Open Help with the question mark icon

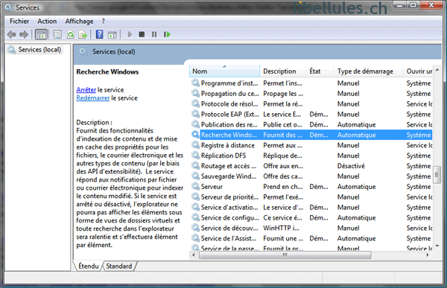coord(99,34)
